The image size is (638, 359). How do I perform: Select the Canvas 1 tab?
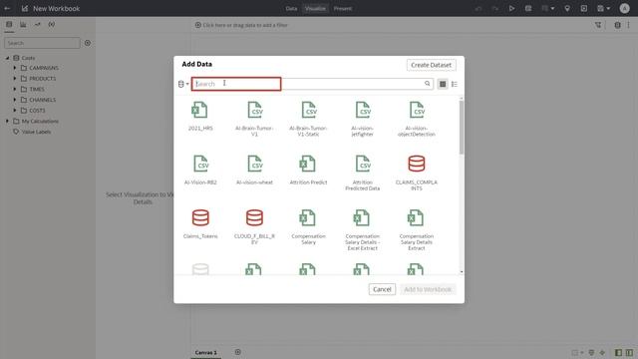click(206, 352)
